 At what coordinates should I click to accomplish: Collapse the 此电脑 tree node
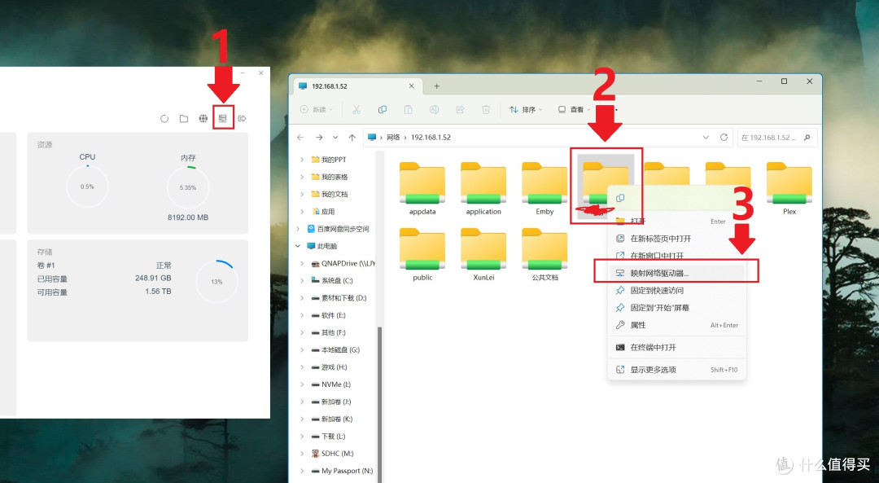298,246
